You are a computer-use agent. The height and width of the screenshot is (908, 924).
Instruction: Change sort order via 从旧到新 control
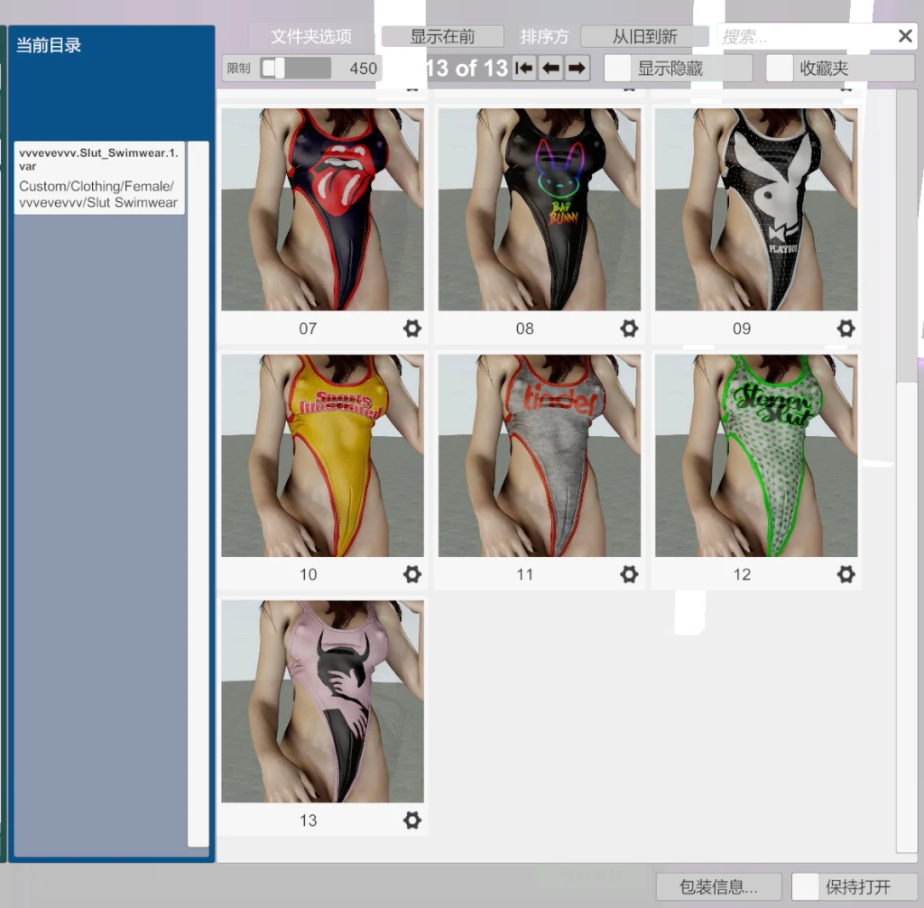645,36
